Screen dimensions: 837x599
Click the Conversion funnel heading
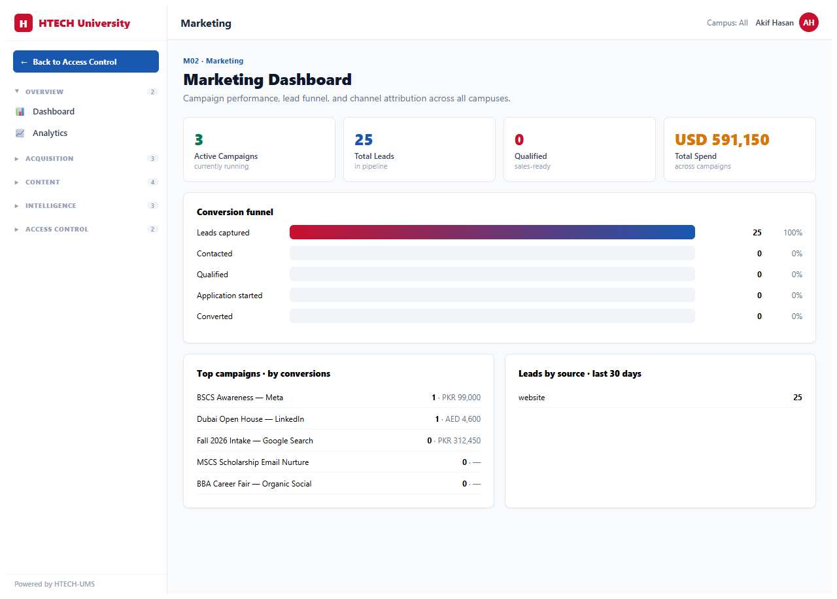235,212
